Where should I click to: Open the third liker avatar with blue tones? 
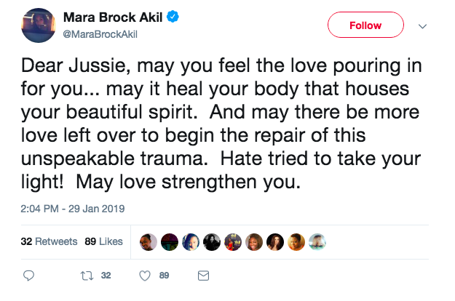191,242
